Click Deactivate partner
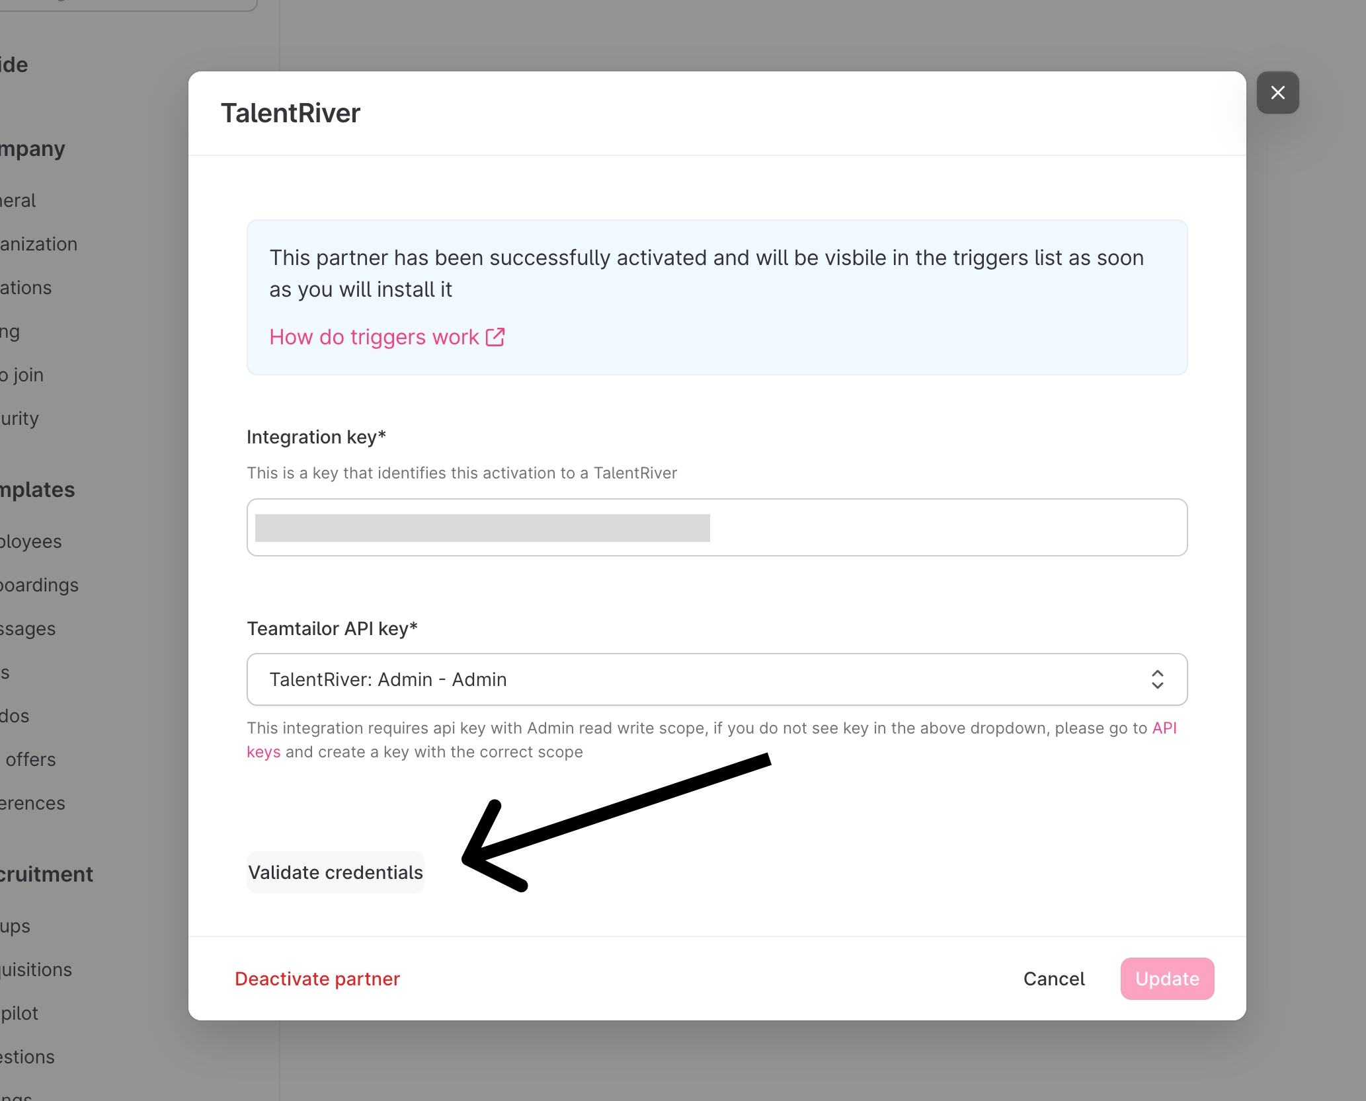This screenshot has width=1366, height=1101. (317, 979)
